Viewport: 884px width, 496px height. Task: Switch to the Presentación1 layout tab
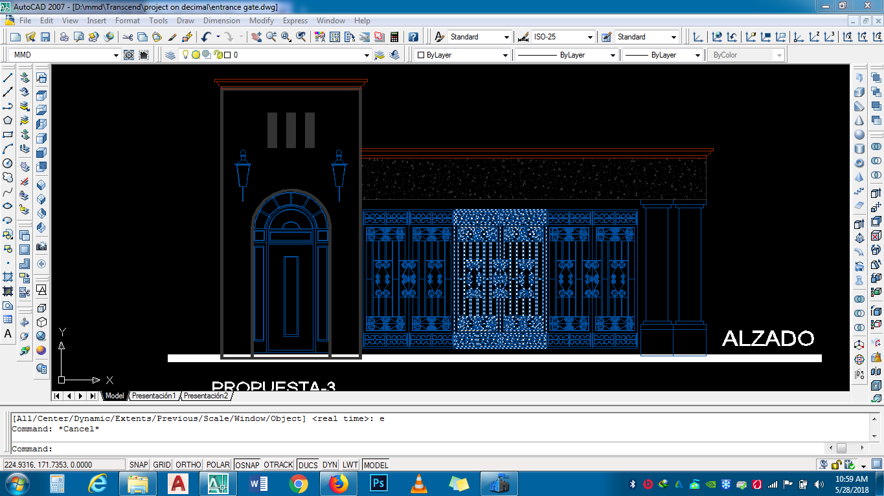click(153, 396)
